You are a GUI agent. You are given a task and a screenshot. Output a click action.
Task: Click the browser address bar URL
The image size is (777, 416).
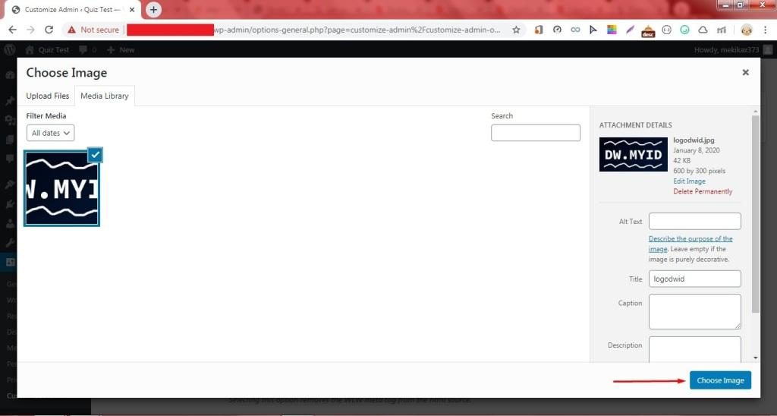(x=357, y=30)
